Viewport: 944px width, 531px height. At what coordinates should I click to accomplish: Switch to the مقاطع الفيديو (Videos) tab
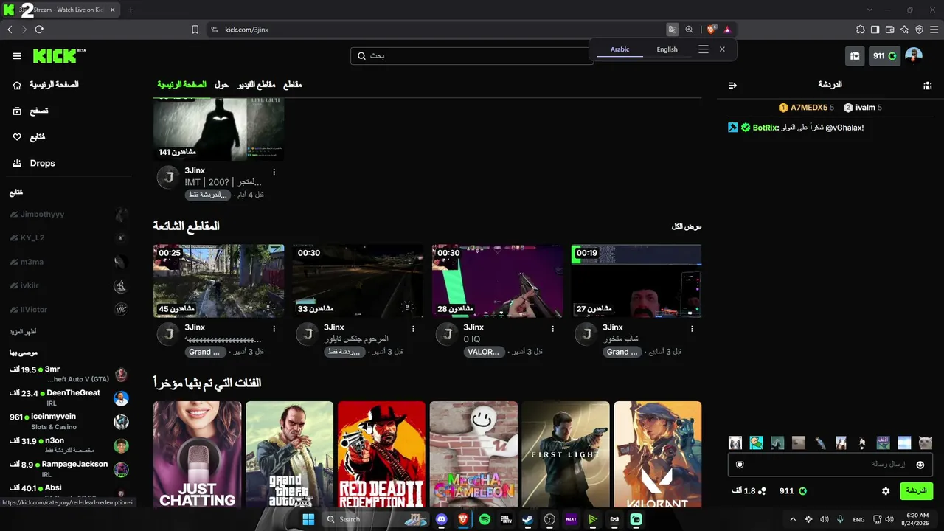click(x=257, y=85)
